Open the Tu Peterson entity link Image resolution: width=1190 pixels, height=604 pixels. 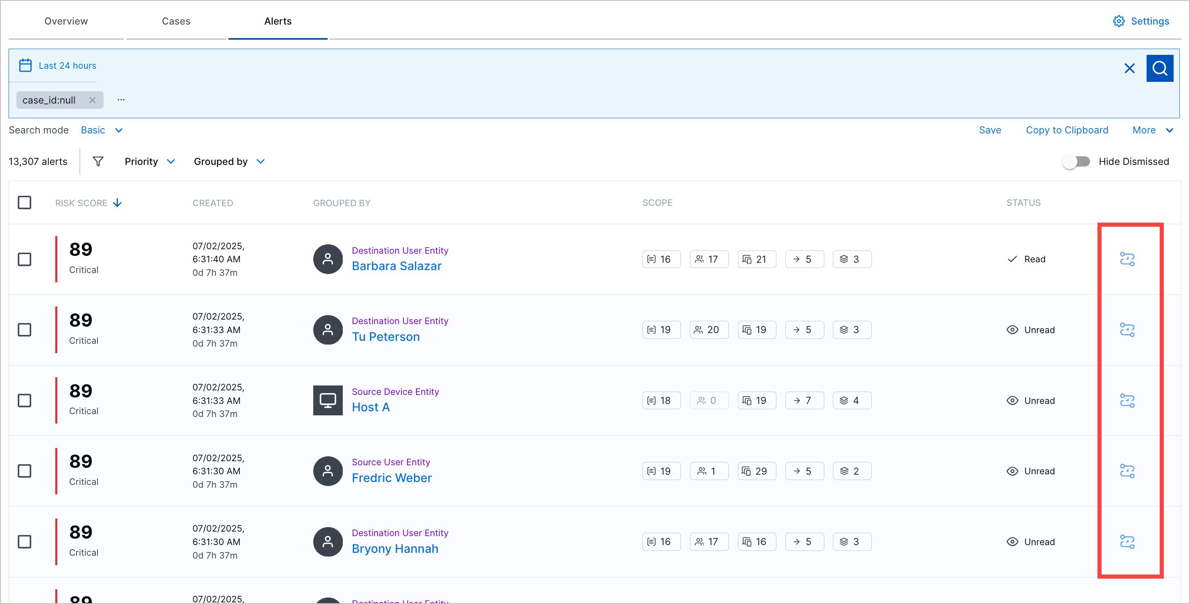pos(386,337)
